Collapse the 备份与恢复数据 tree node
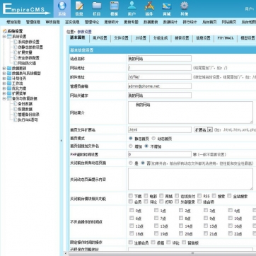The width and height of the screenshot is (256, 256). click(4, 98)
